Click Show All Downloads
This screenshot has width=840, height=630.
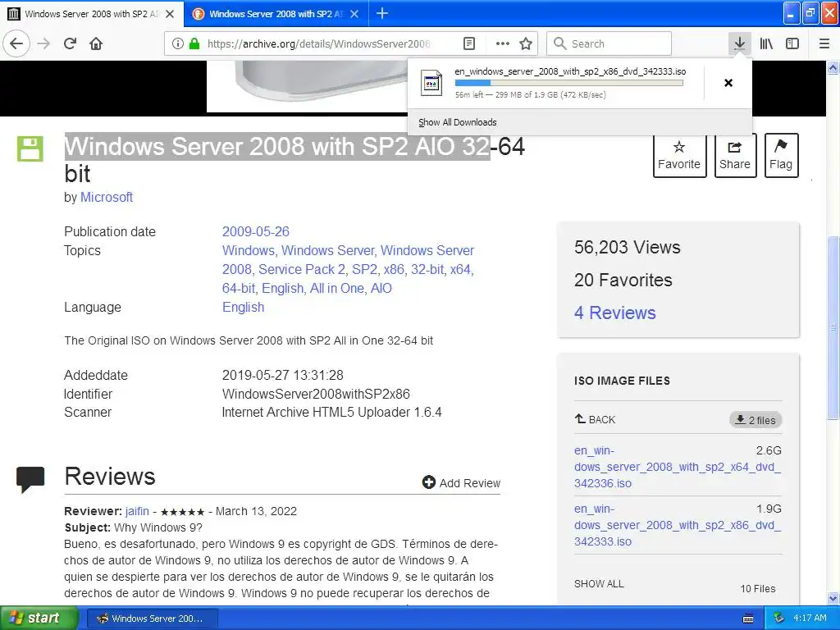tap(458, 122)
